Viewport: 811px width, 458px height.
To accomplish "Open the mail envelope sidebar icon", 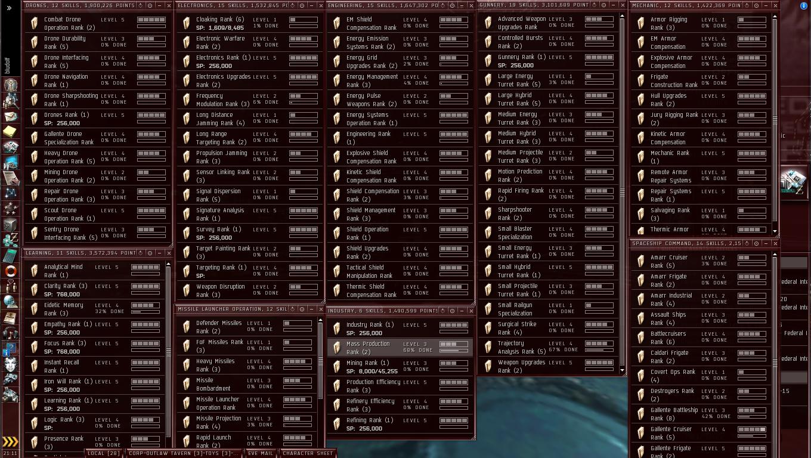I will [x=10, y=116].
